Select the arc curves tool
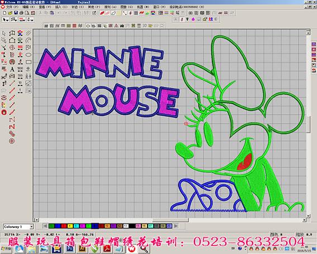 coord(29,40)
